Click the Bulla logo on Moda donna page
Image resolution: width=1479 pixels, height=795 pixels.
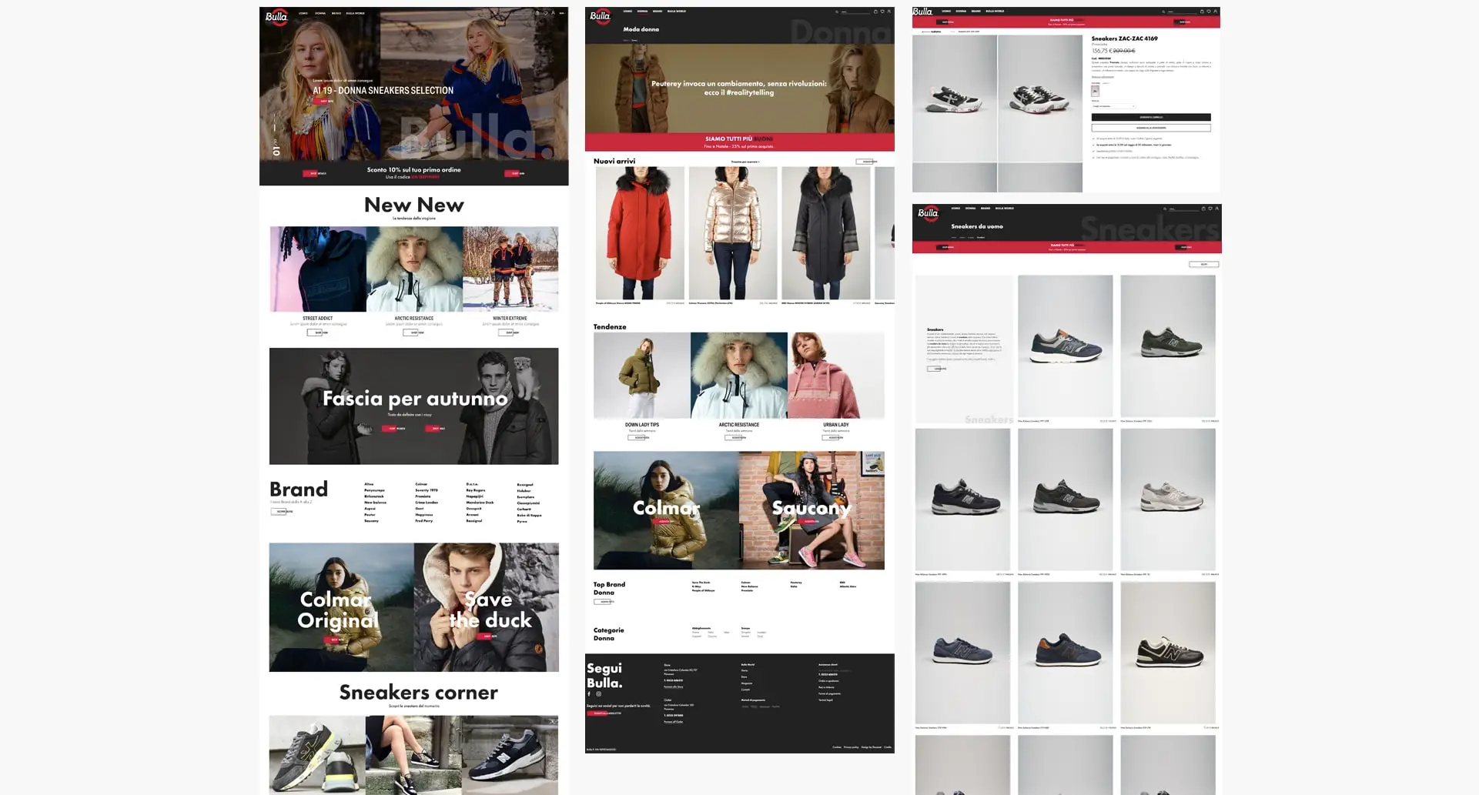pos(601,16)
